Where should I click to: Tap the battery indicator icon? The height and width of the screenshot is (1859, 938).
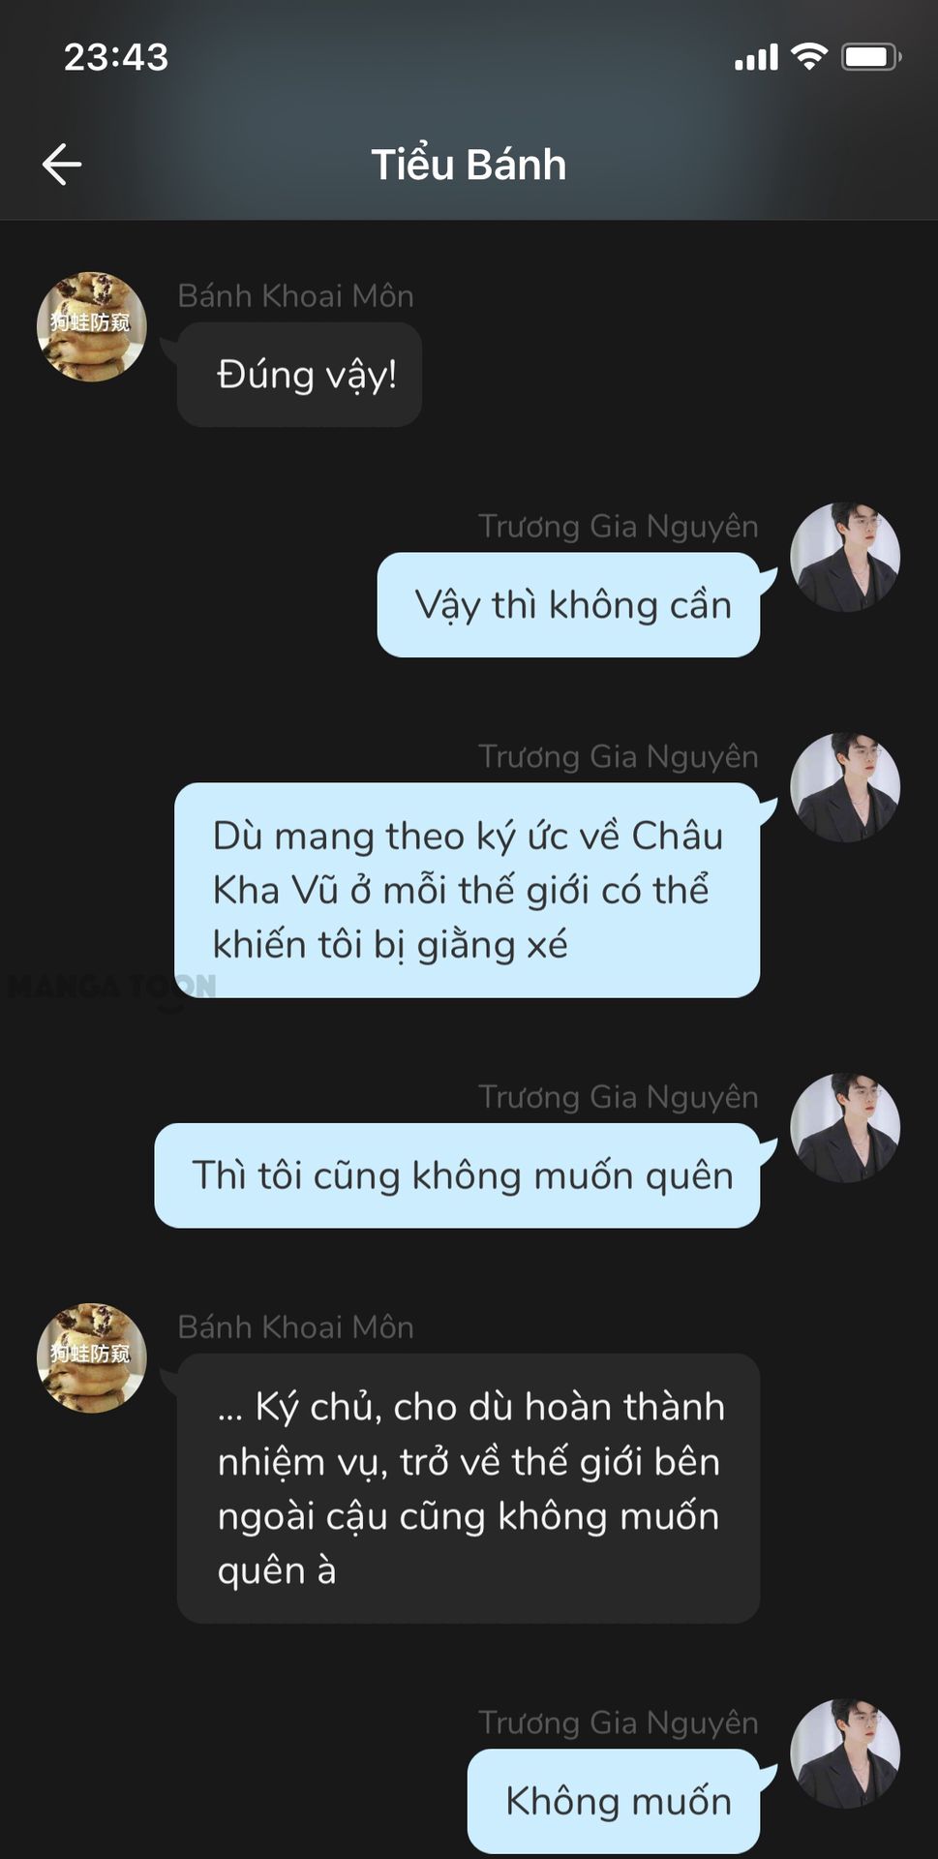(x=871, y=57)
